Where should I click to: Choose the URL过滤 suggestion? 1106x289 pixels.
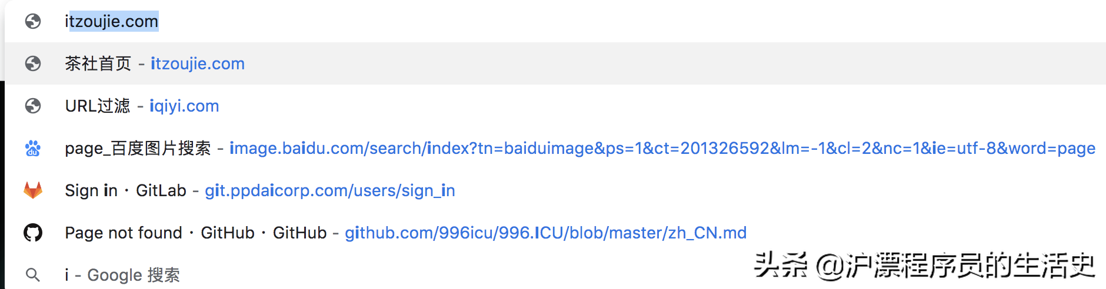pos(97,106)
